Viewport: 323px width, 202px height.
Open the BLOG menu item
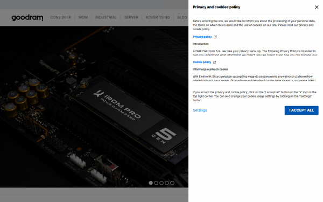tap(182, 17)
